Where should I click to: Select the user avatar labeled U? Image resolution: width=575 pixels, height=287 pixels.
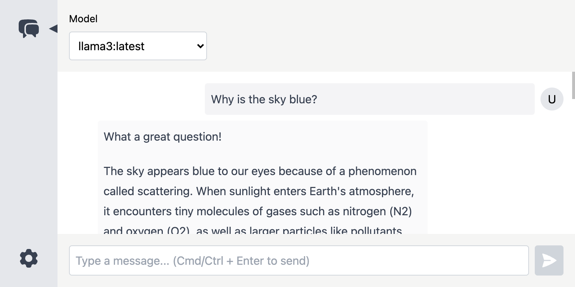pos(552,99)
